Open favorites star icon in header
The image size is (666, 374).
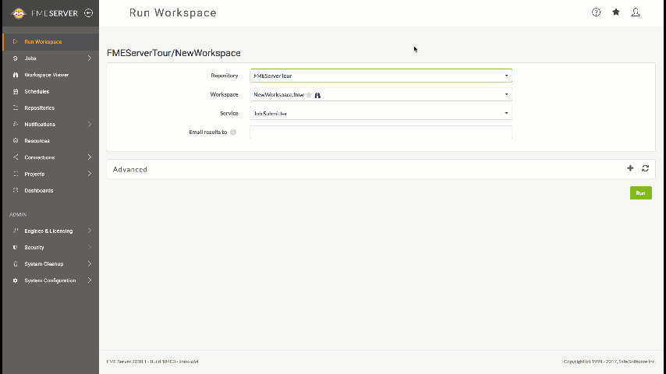616,12
